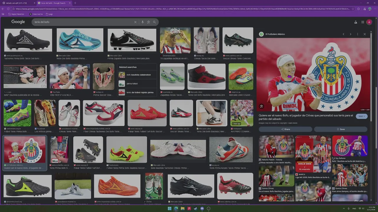Open the orange Pirma turf shoe thumbnail

[x=117, y=186]
